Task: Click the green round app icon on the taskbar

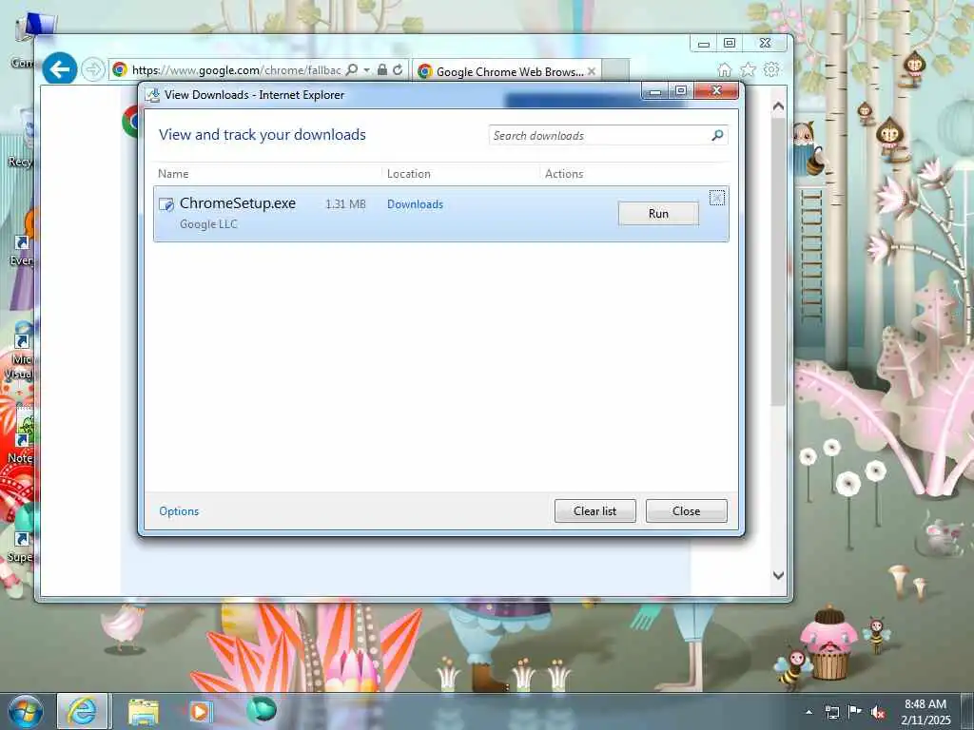Action: pos(262,710)
